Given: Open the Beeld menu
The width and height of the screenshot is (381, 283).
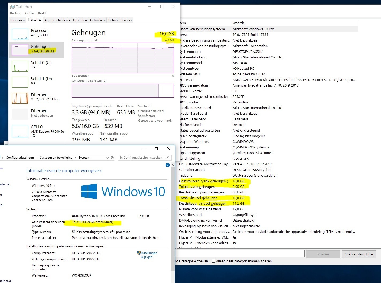Looking at the screenshot, I should pos(42,13).
